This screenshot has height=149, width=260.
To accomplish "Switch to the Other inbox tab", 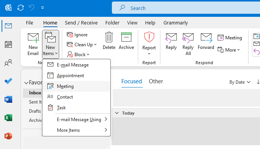I will 156,81.
